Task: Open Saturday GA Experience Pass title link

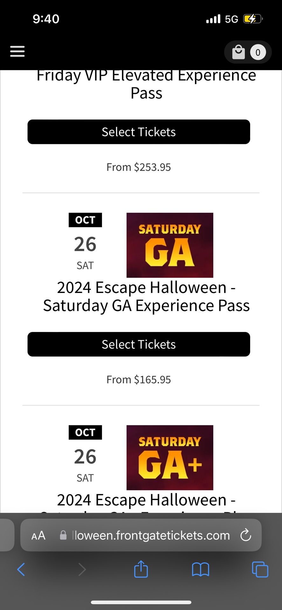Action: [x=146, y=296]
